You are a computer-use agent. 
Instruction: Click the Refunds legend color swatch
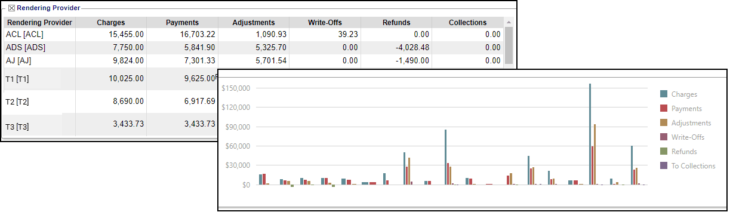click(664, 152)
